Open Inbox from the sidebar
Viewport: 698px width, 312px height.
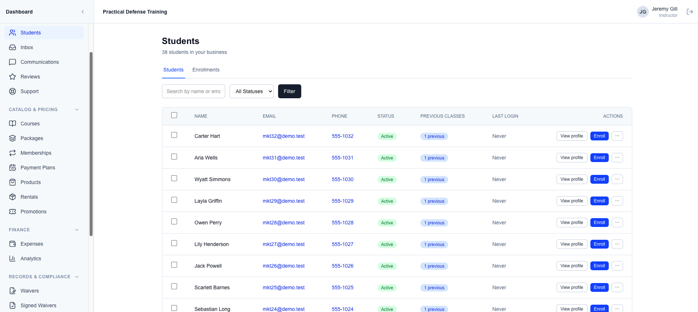pos(44,47)
